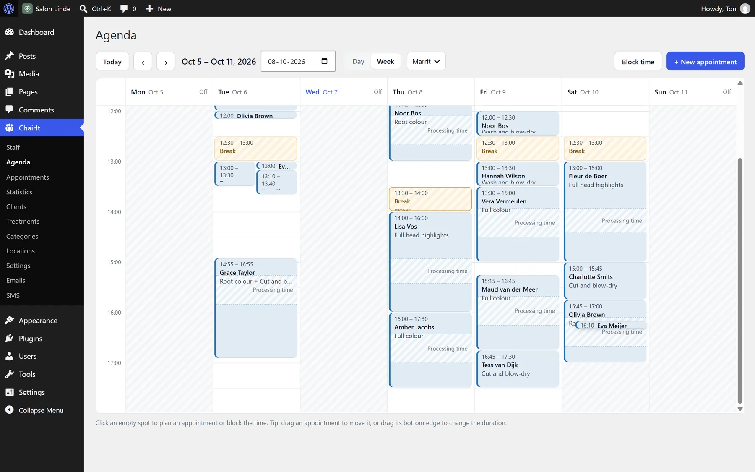Click the Users person icon
The height and width of the screenshot is (472, 755).
click(x=10, y=356)
